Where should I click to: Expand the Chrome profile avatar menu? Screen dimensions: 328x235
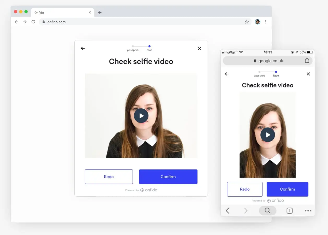click(258, 22)
